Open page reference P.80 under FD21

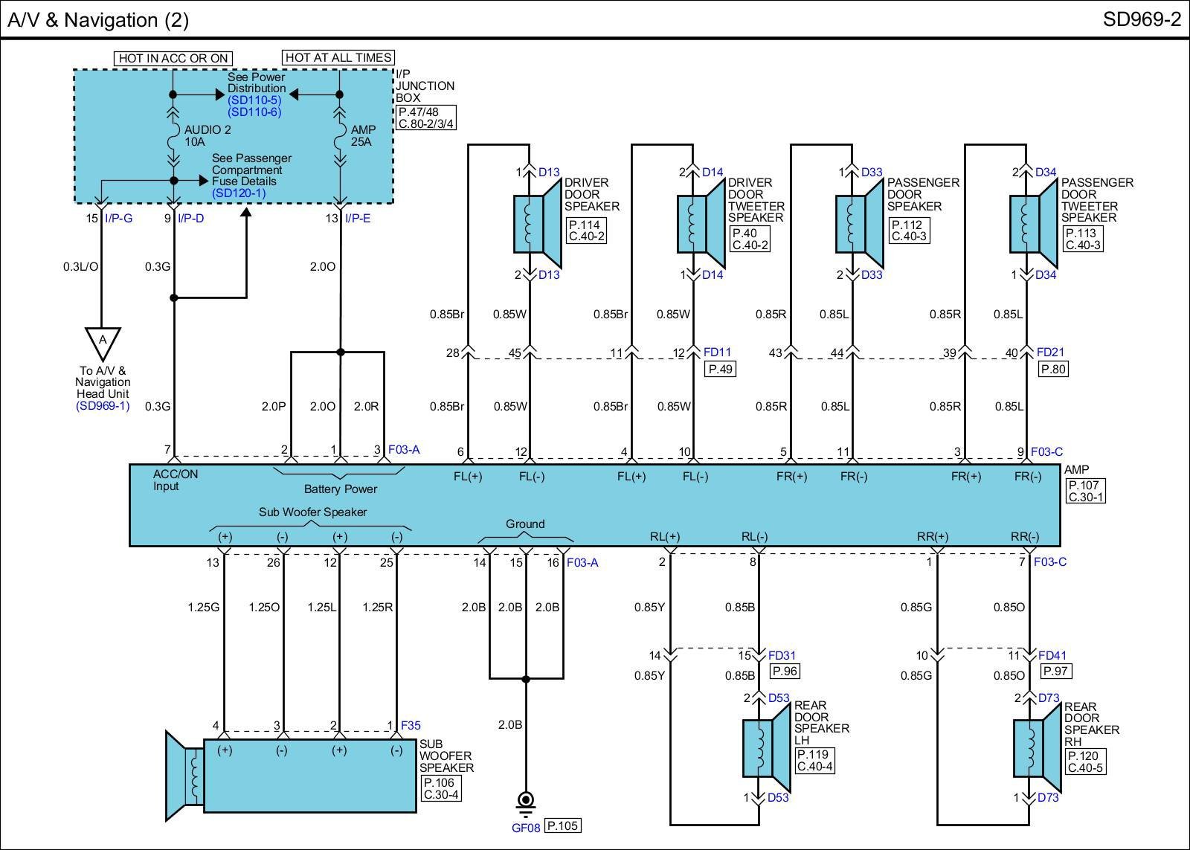(x=1052, y=369)
